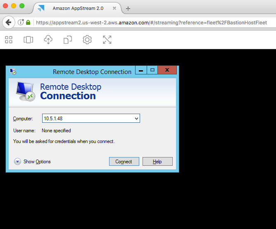Maximize the Remote Desktop Connection window
Viewport: 276px width, 229px height.
tap(152, 70)
